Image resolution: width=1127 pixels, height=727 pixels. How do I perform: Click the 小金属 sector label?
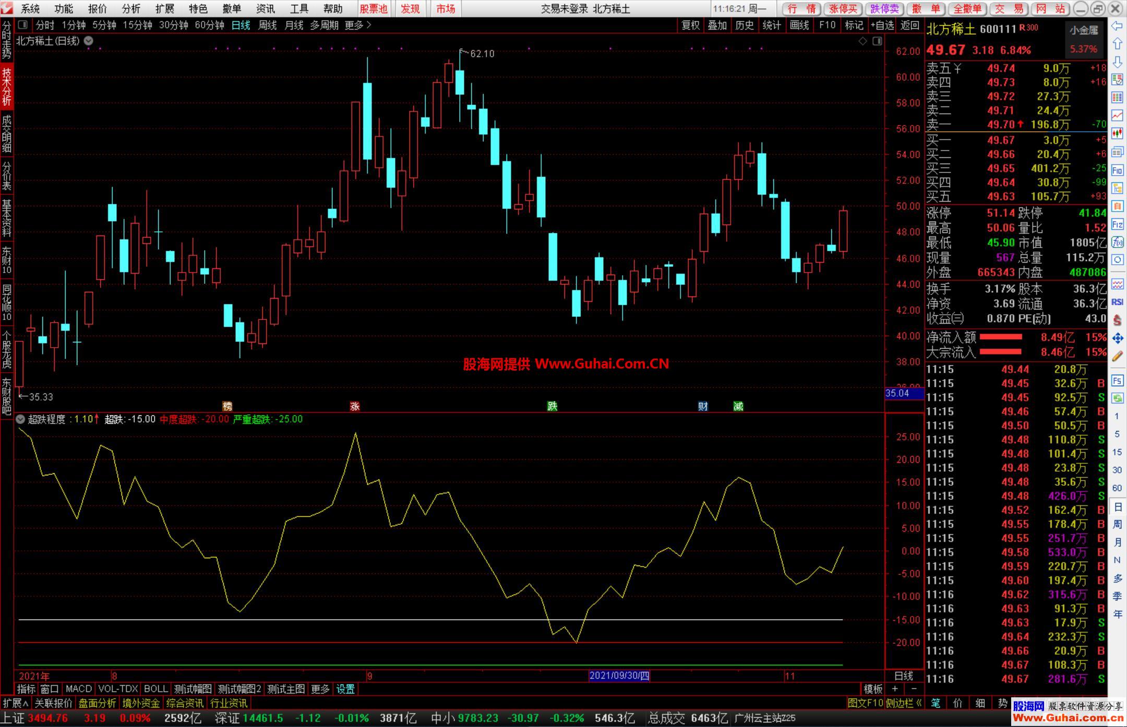click(1084, 30)
